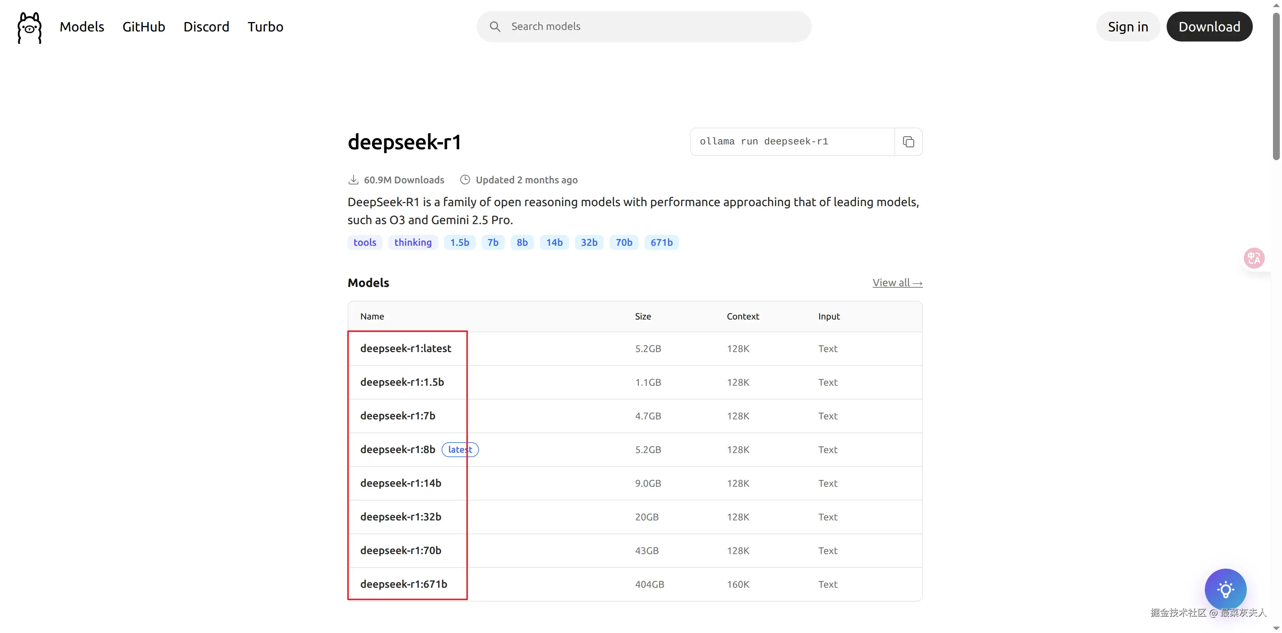Click the scrollbar up arrow
The image size is (1282, 633).
1276,5
